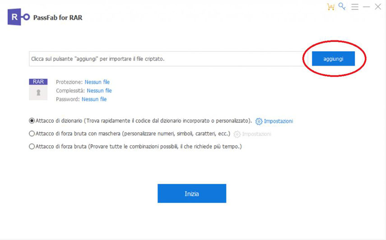The height and width of the screenshot is (240, 386).
Task: Open Impostazioni link for dictionary attack
Action: pyautogui.click(x=278, y=121)
